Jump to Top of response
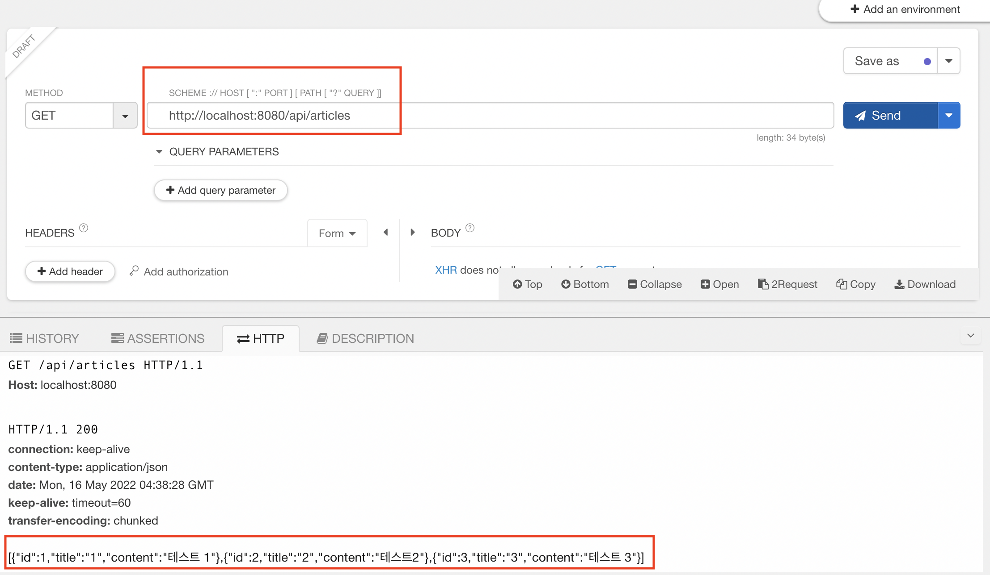The image size is (990, 575). pos(528,284)
